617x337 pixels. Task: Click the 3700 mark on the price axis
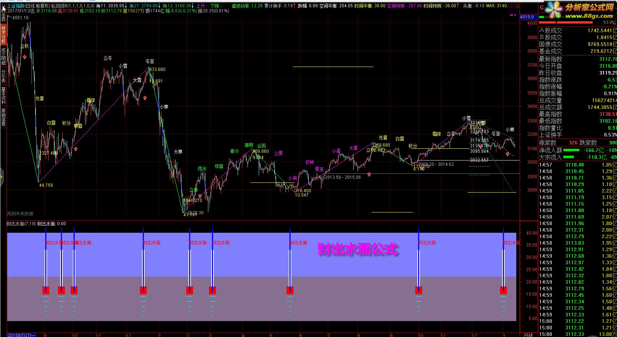532,65
